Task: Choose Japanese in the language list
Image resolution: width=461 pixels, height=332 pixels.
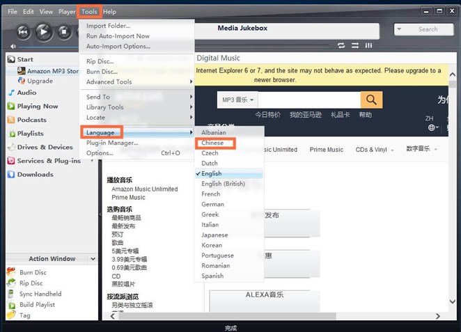Action: [x=214, y=235]
